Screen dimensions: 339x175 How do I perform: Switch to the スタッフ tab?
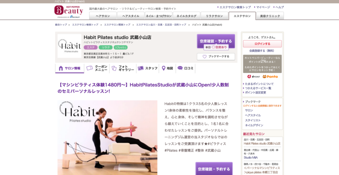pos(148,68)
